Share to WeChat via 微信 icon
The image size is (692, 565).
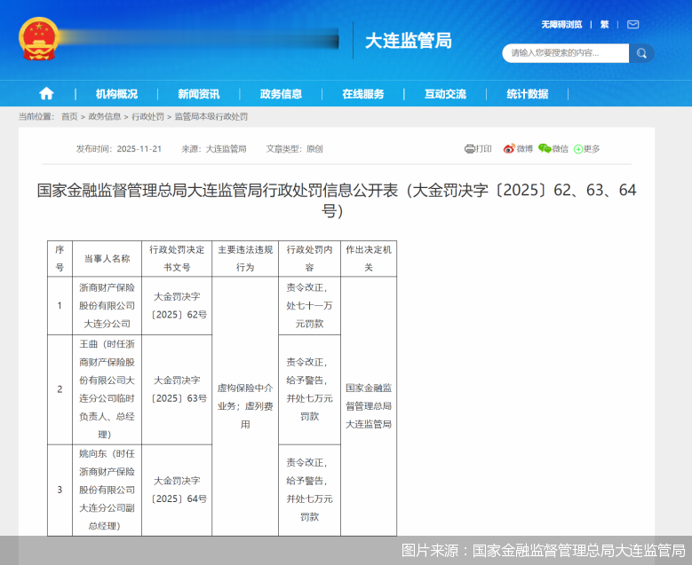553,149
